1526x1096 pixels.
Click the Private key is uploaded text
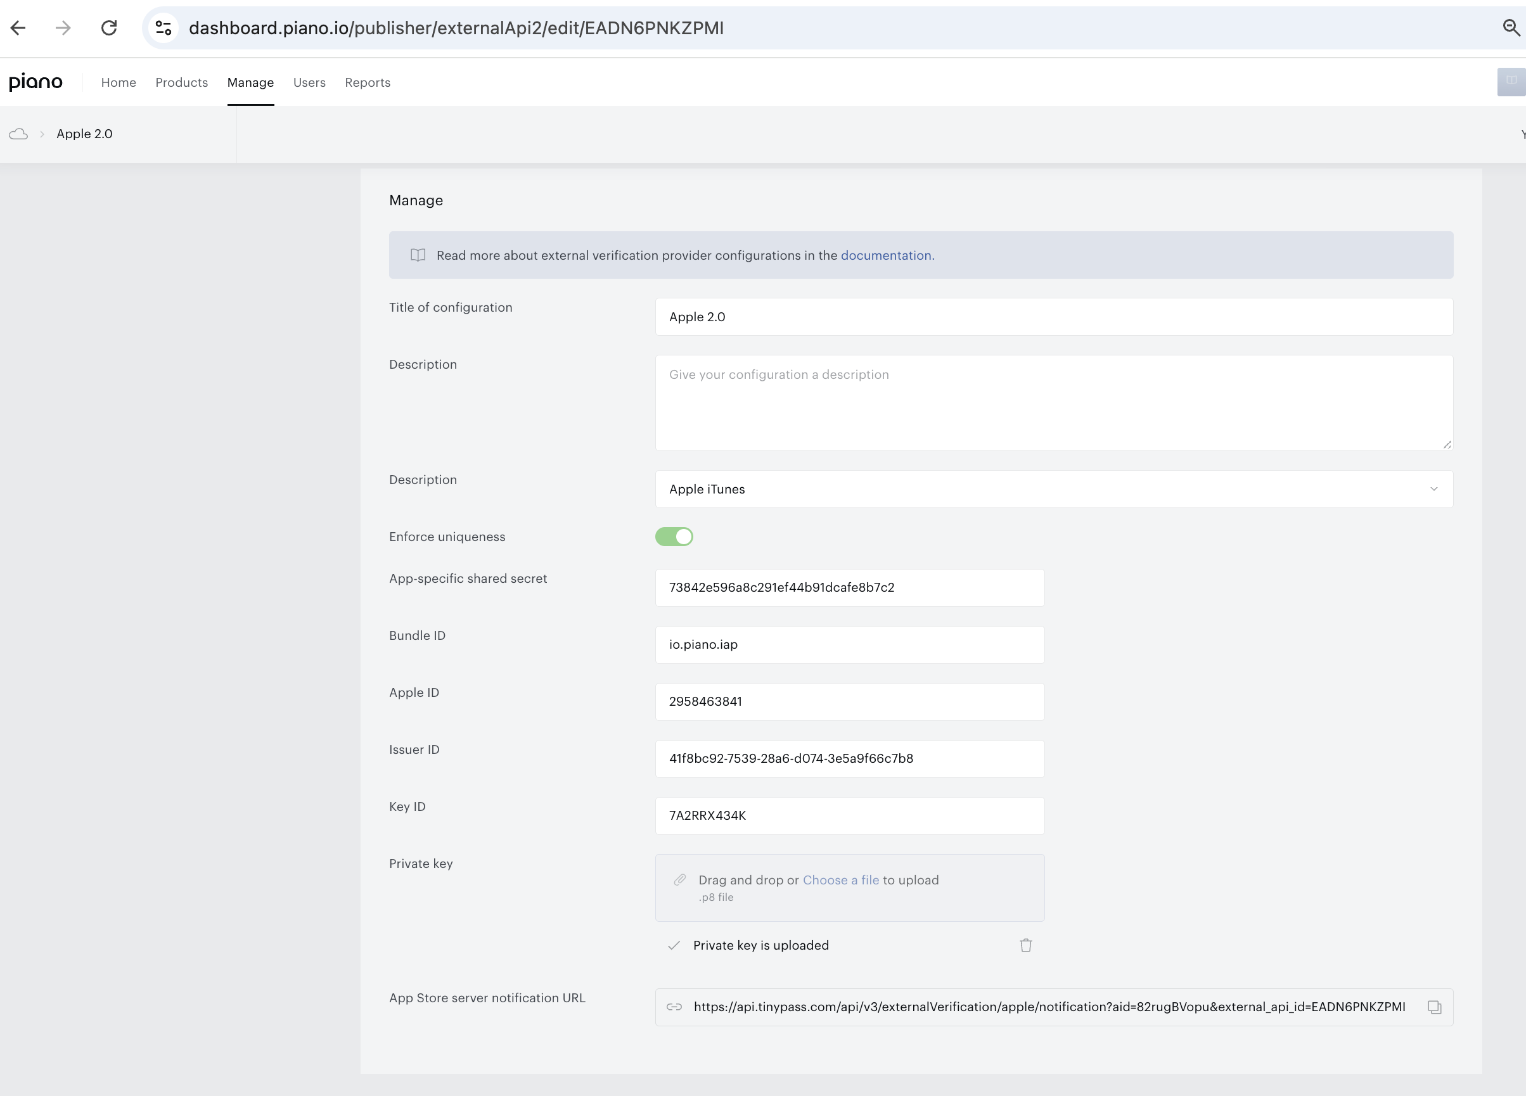click(x=761, y=945)
